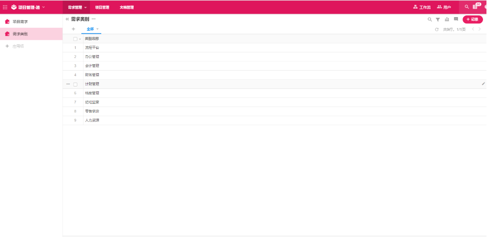This screenshot has height=237, width=487.
Task: Open the discussion comment icon
Action: point(456,19)
